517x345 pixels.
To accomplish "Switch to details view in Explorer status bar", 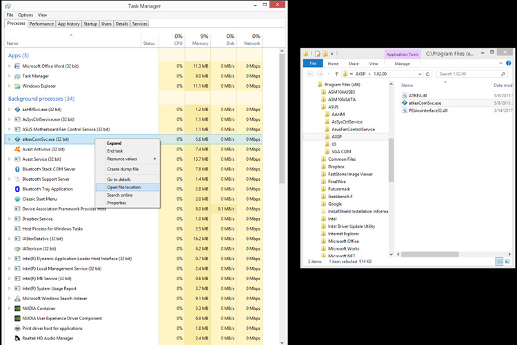I will coord(500,262).
